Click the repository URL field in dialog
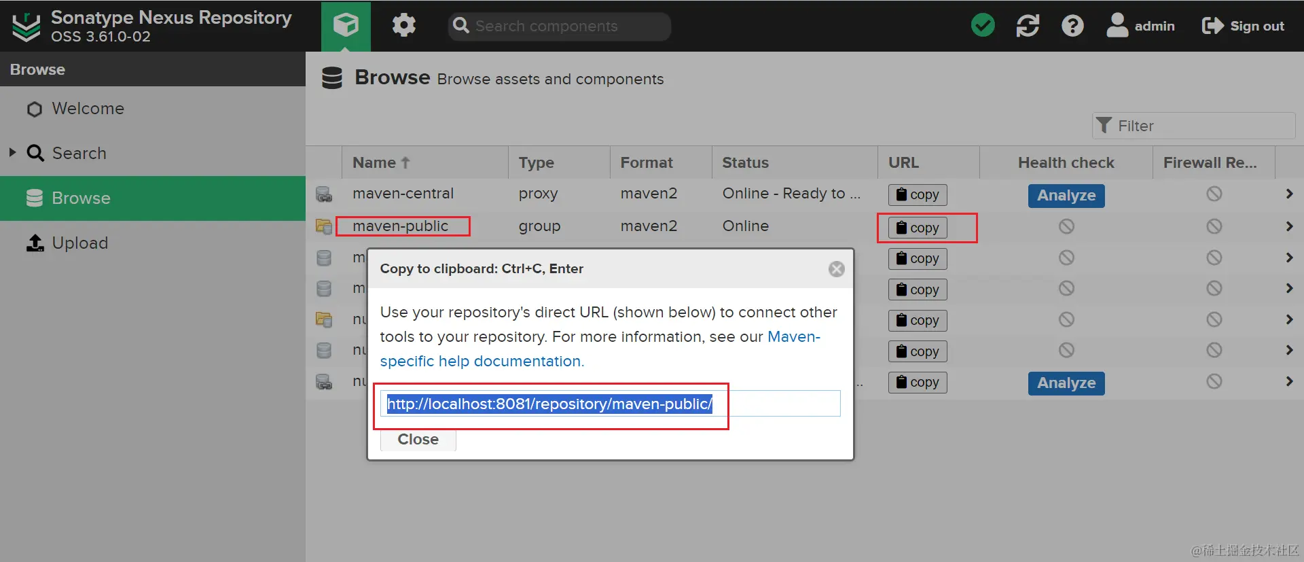This screenshot has width=1304, height=562. coord(610,404)
